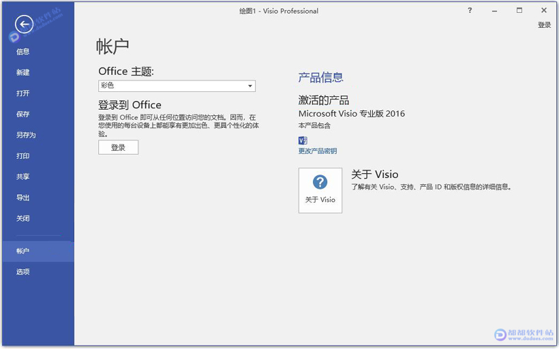
Task: Click the 产品信息 heading text
Action: point(320,77)
